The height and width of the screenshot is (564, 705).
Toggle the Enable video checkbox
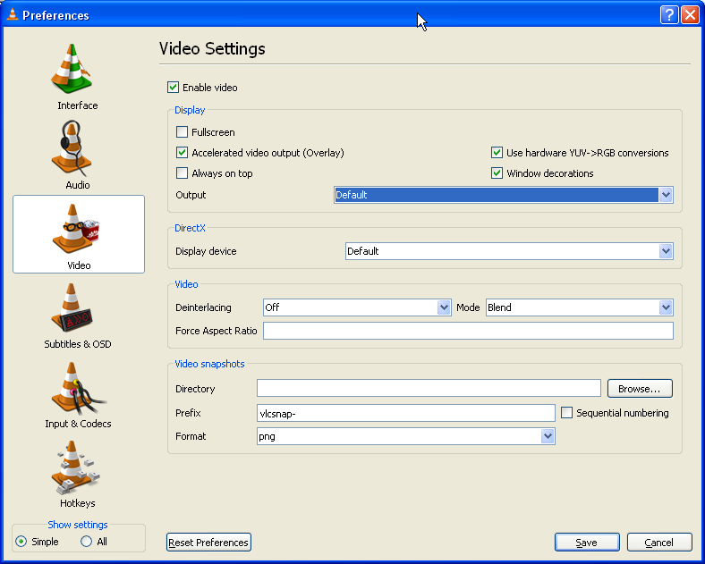click(x=173, y=87)
